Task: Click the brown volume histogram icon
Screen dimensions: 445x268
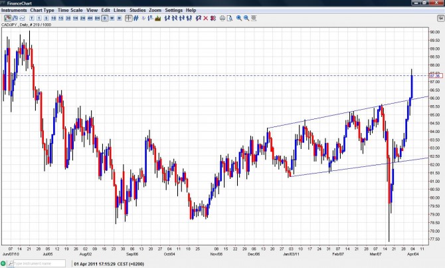Action: click(158, 18)
